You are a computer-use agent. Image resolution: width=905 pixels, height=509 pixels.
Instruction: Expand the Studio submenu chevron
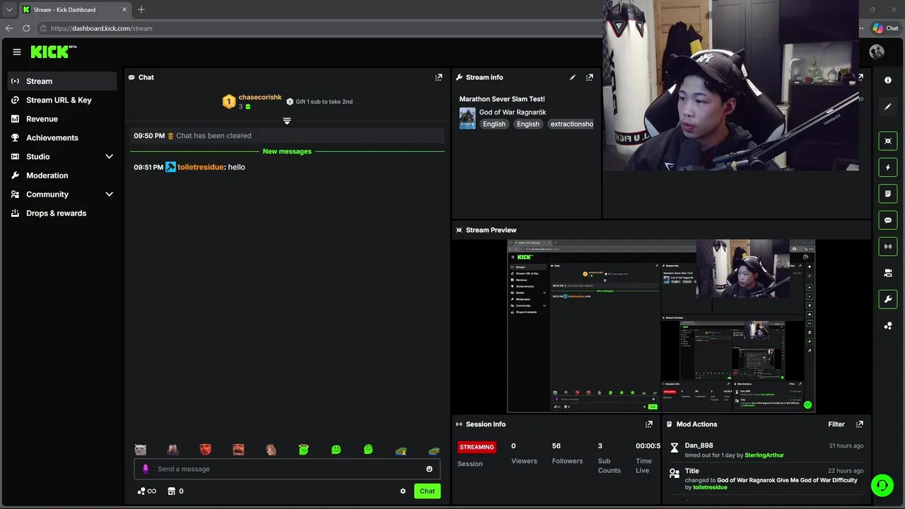point(109,156)
